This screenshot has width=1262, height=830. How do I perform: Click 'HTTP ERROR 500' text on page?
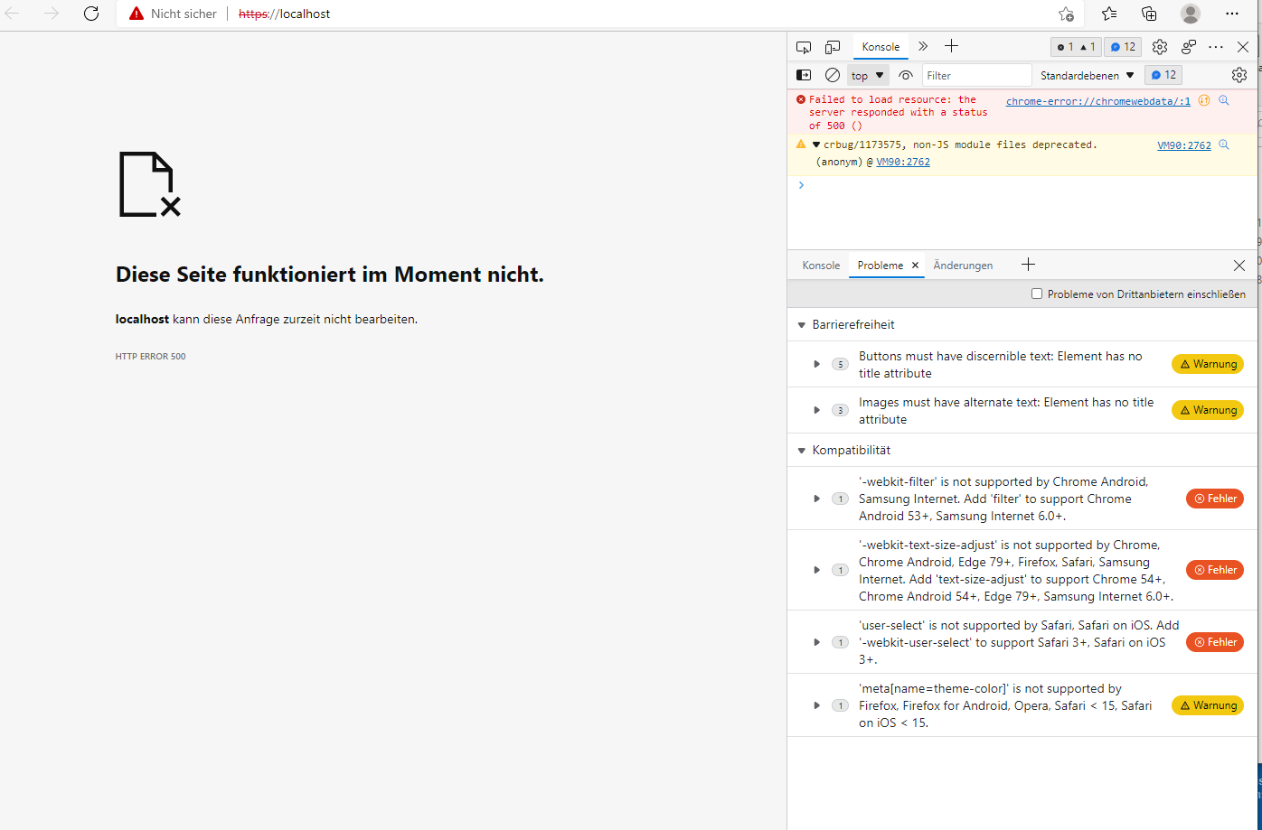click(x=151, y=357)
